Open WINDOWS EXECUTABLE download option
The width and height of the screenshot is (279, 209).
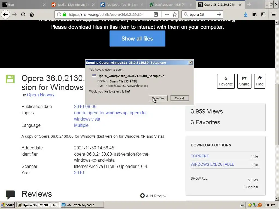pos(213,164)
